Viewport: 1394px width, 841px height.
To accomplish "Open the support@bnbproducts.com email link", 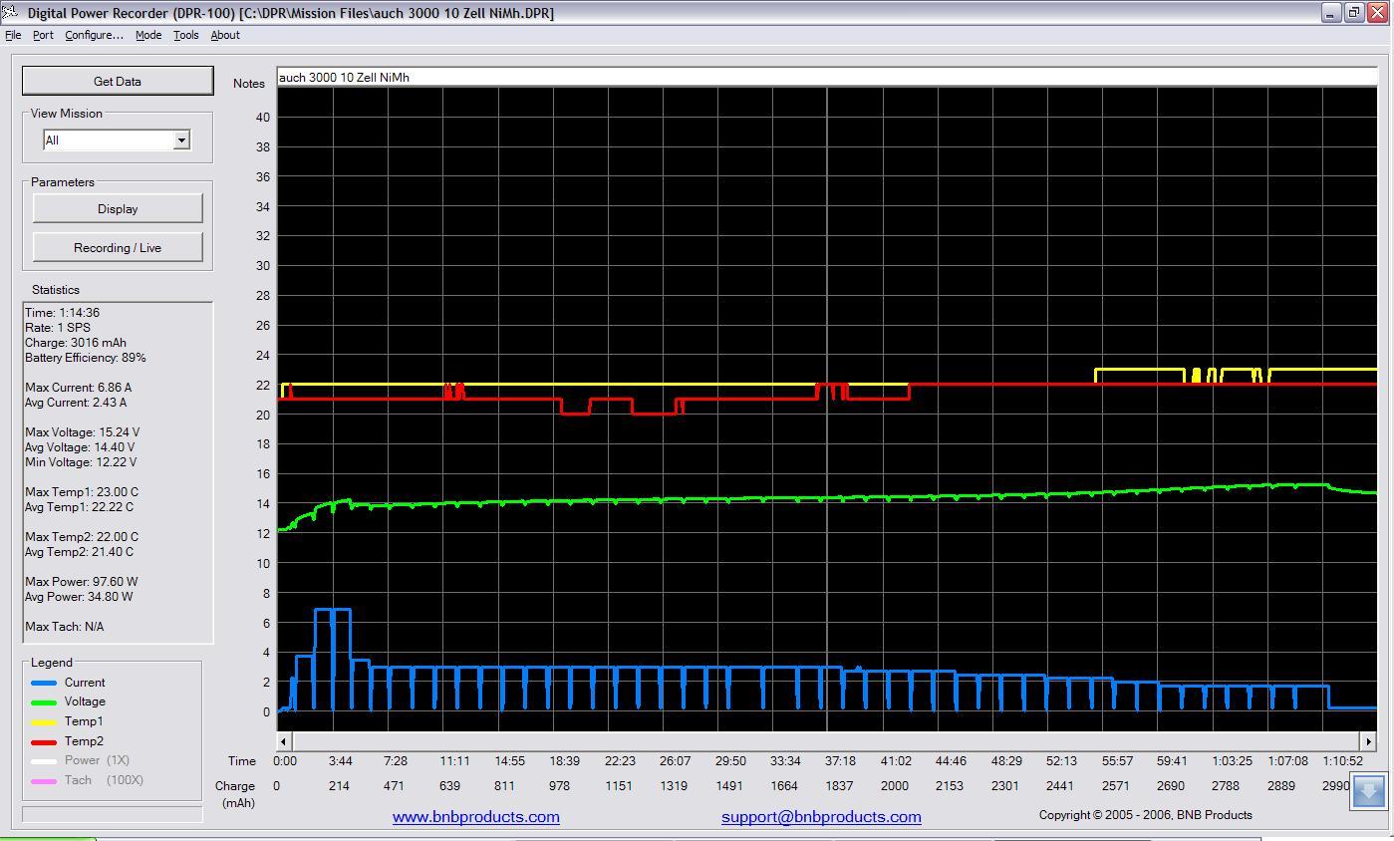I will (821, 817).
